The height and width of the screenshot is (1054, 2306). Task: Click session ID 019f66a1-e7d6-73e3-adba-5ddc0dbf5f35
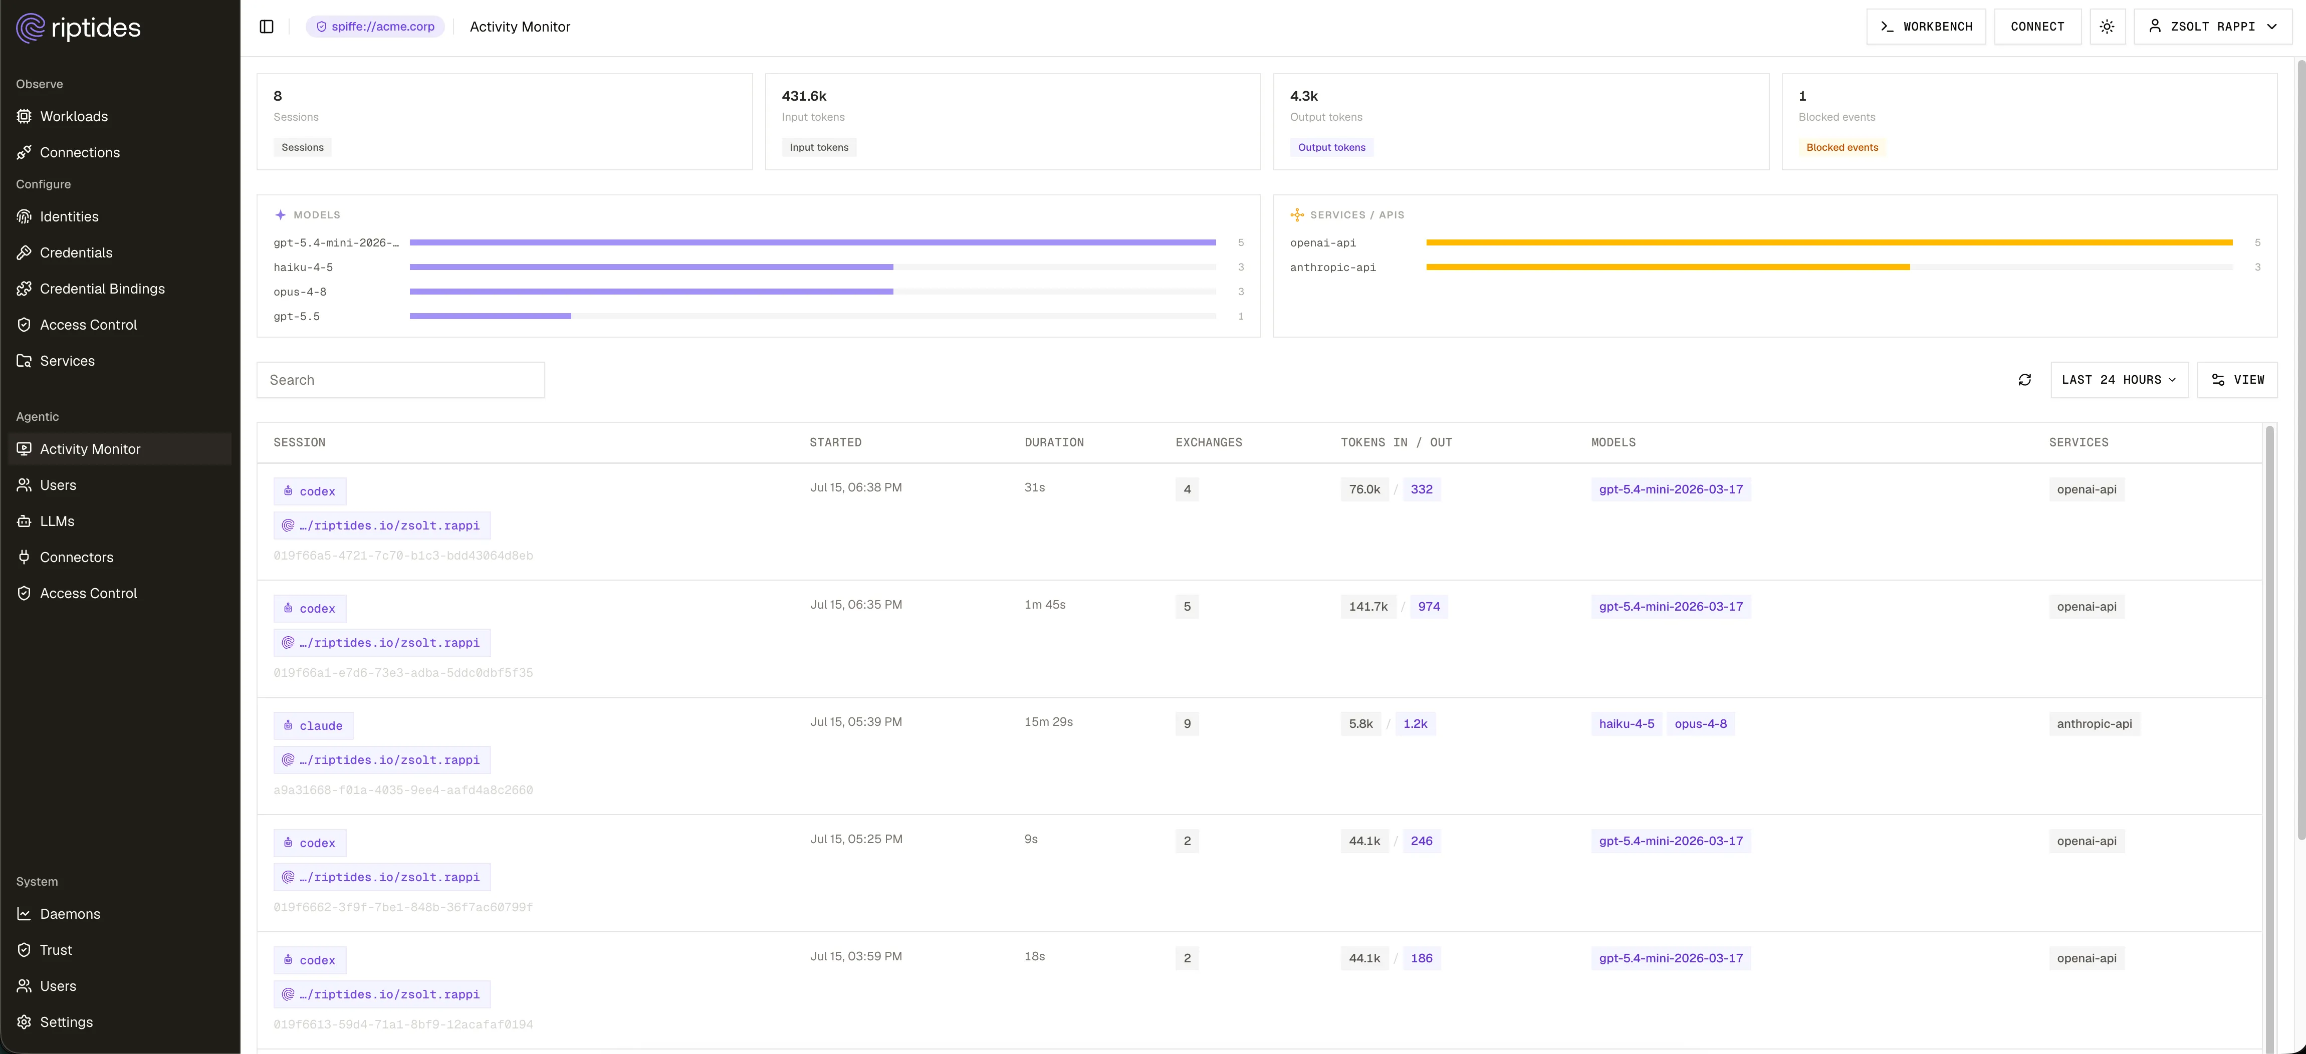point(403,673)
